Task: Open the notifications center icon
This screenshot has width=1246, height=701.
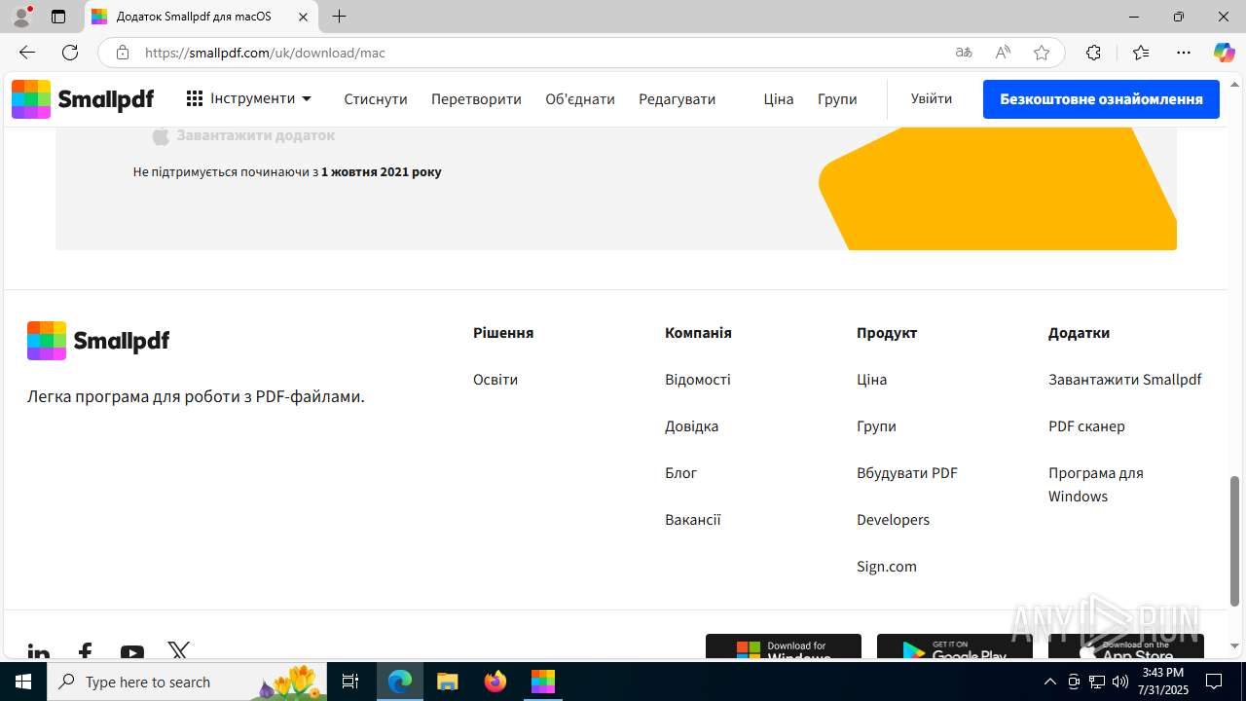Action: pyautogui.click(x=1214, y=682)
